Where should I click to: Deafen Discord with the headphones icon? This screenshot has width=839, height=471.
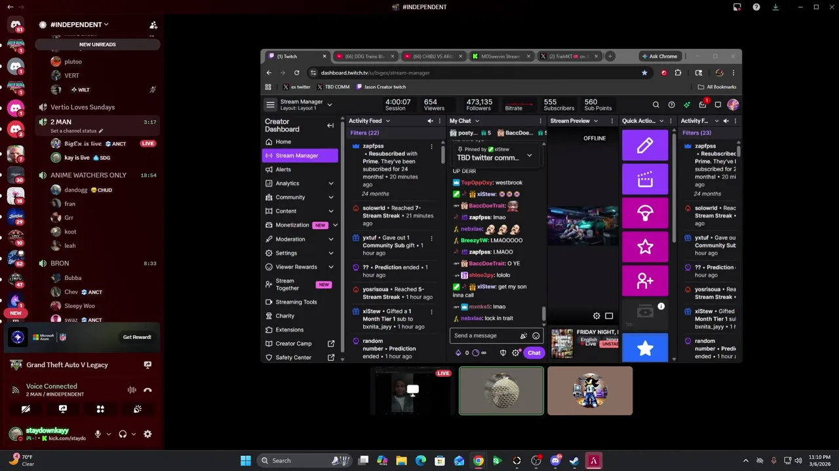[123, 434]
